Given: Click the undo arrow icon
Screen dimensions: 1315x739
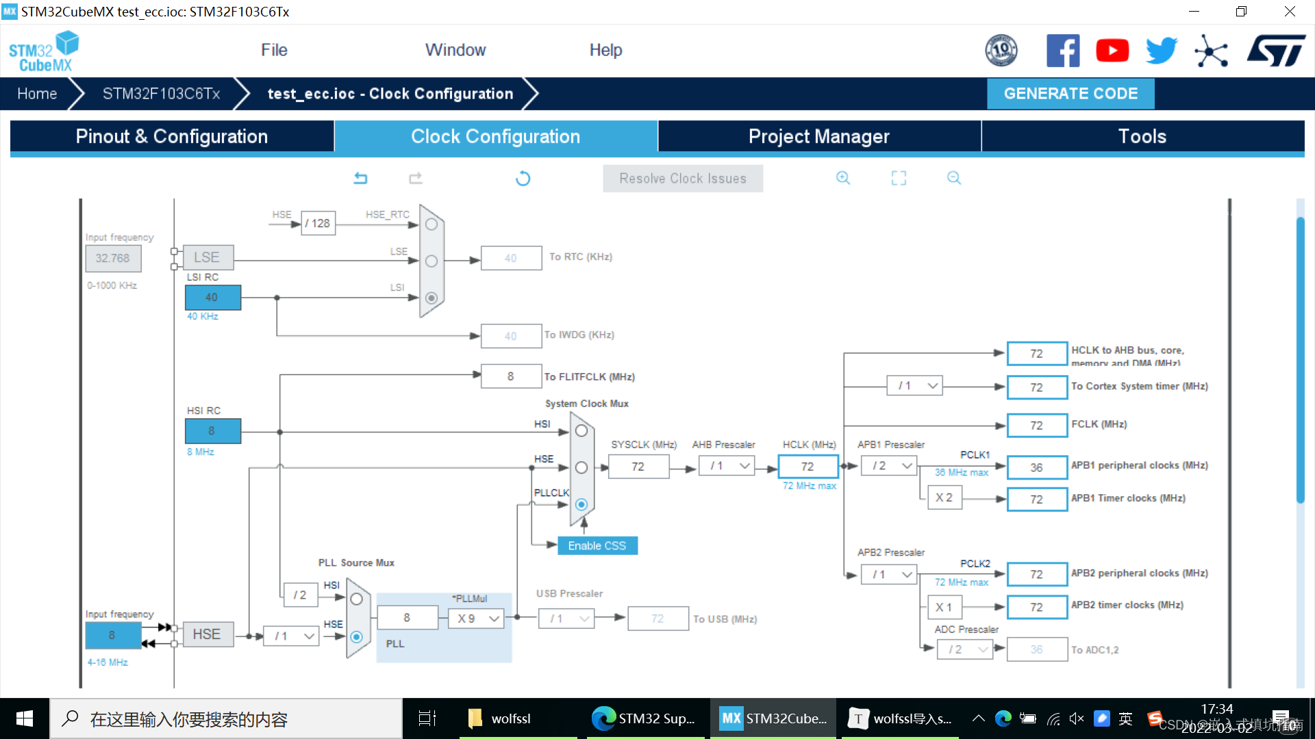Looking at the screenshot, I should coord(360,179).
